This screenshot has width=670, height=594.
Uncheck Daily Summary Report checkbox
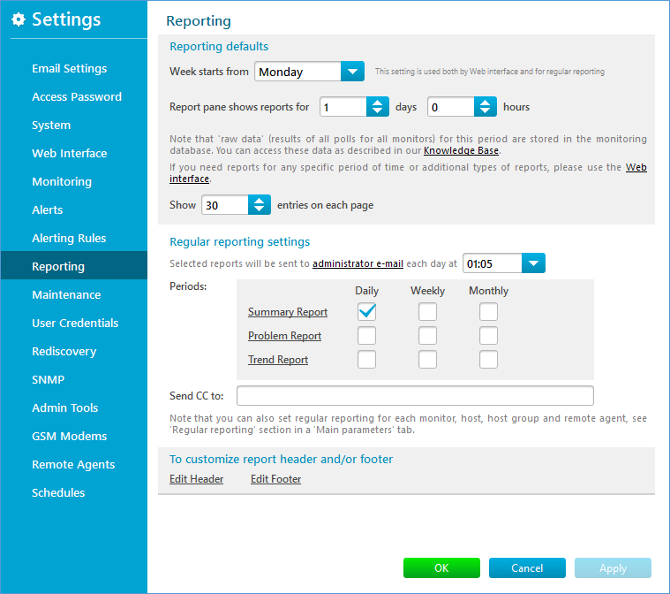366,311
